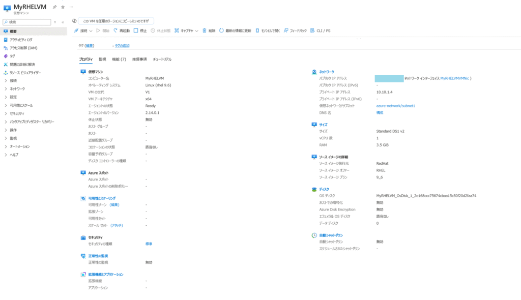521x300 pixels.
Task: Open 概要 (Overview) in the sidebar
Action: click(34, 31)
